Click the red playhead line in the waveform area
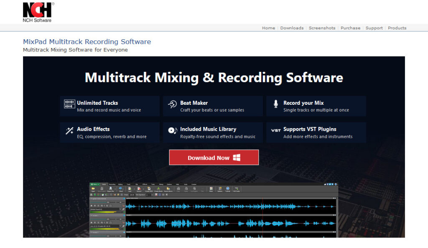Viewport: 428px width, 248px height. [262, 217]
